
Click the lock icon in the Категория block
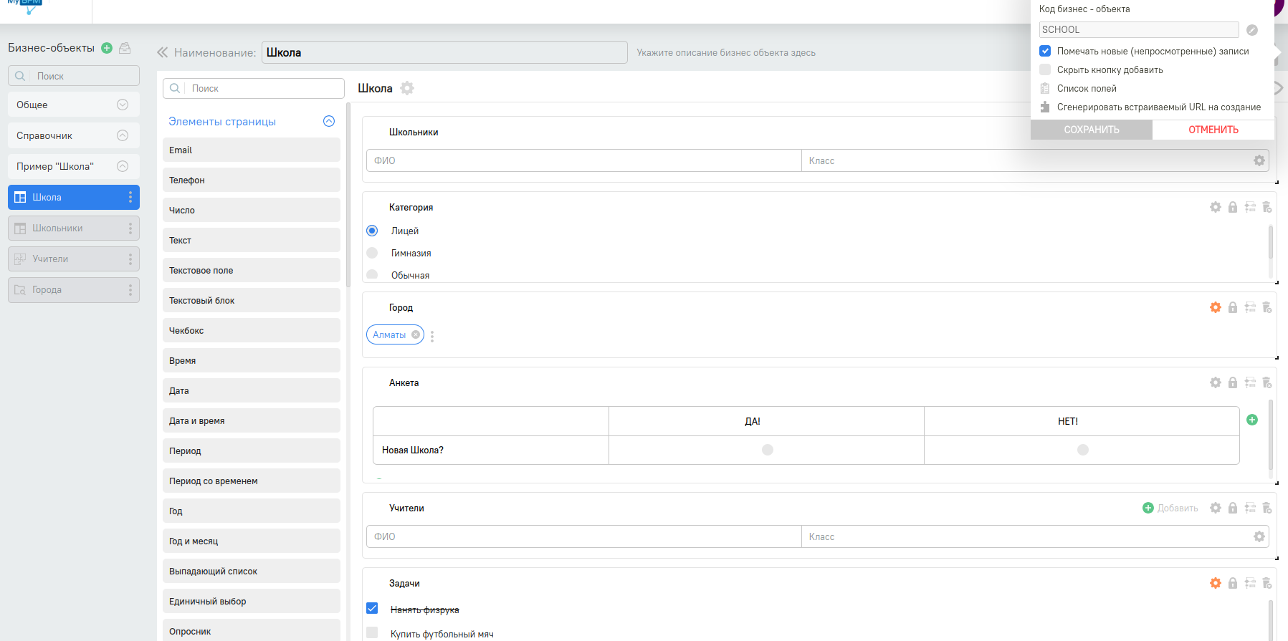(x=1233, y=207)
